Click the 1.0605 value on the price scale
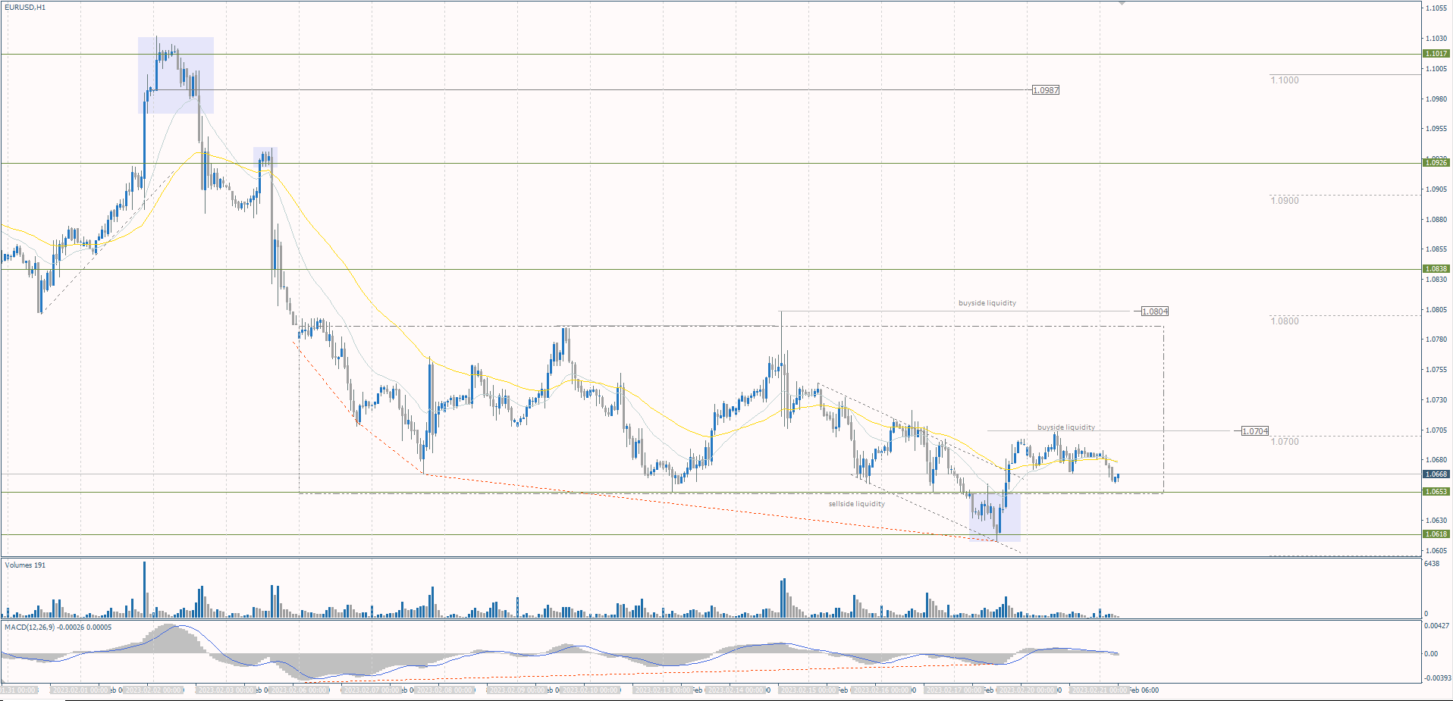The height and width of the screenshot is (701, 1453). tap(1436, 551)
